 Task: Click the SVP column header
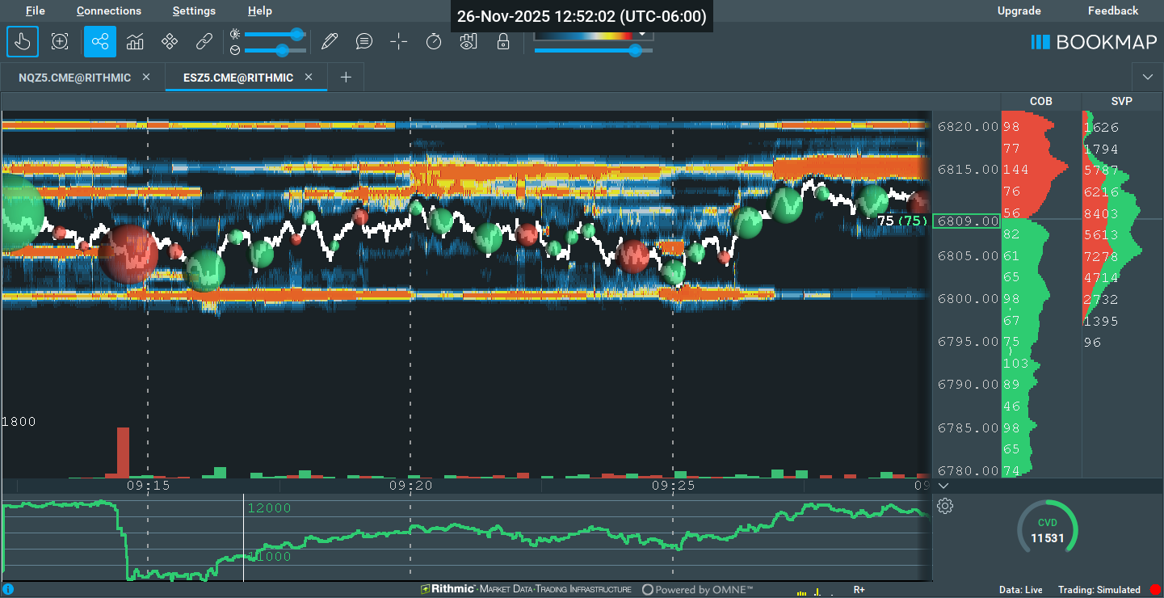click(x=1121, y=101)
